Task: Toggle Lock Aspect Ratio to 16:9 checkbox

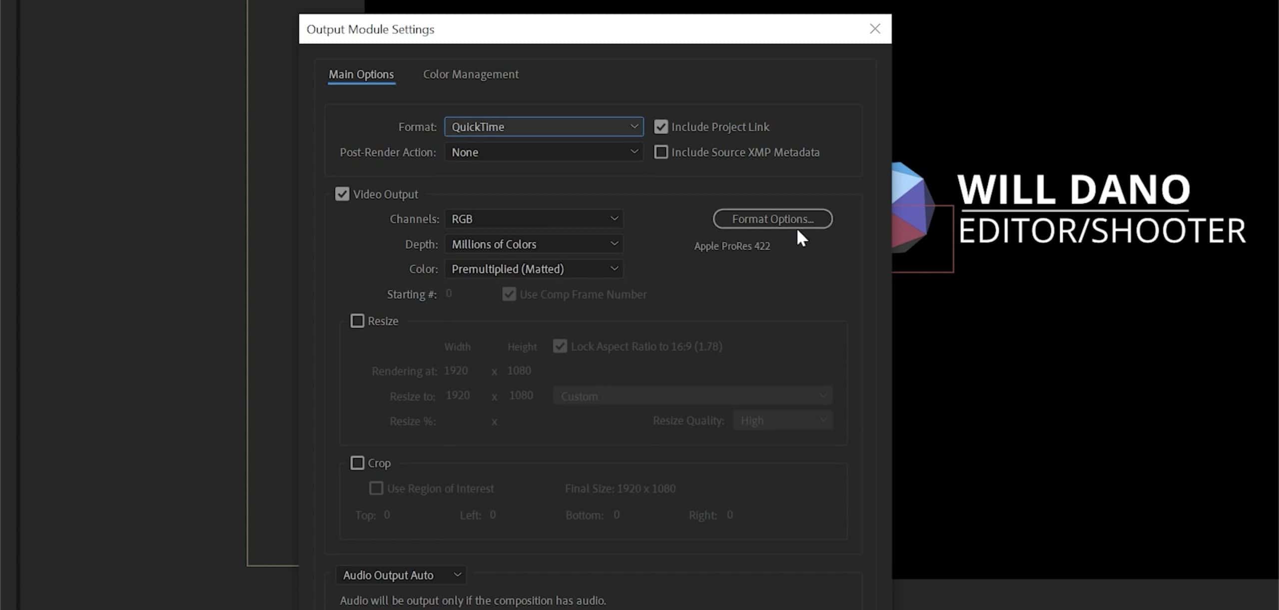Action: pyautogui.click(x=560, y=346)
